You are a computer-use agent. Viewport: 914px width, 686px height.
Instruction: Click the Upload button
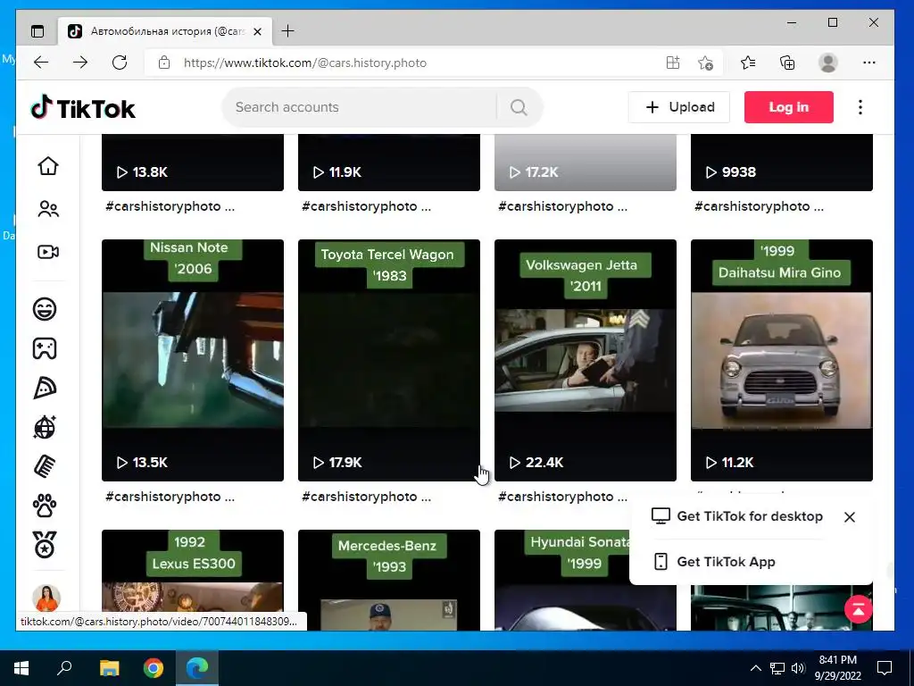679,107
